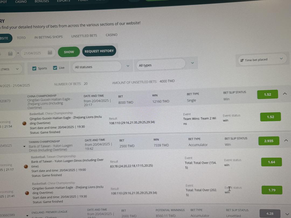Click triangle arrow beside Bank of Taiwan header
Image resolution: width=291 pixels, height=218 pixels.
(24, 146)
